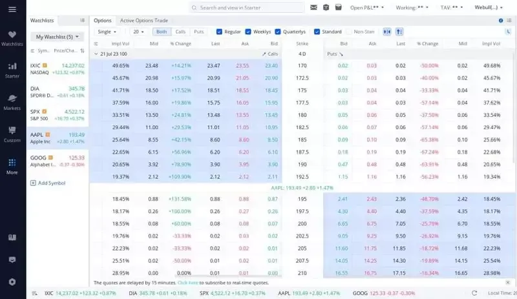Click the blue info icon in options panel
517x299 pixels.
[501, 21]
